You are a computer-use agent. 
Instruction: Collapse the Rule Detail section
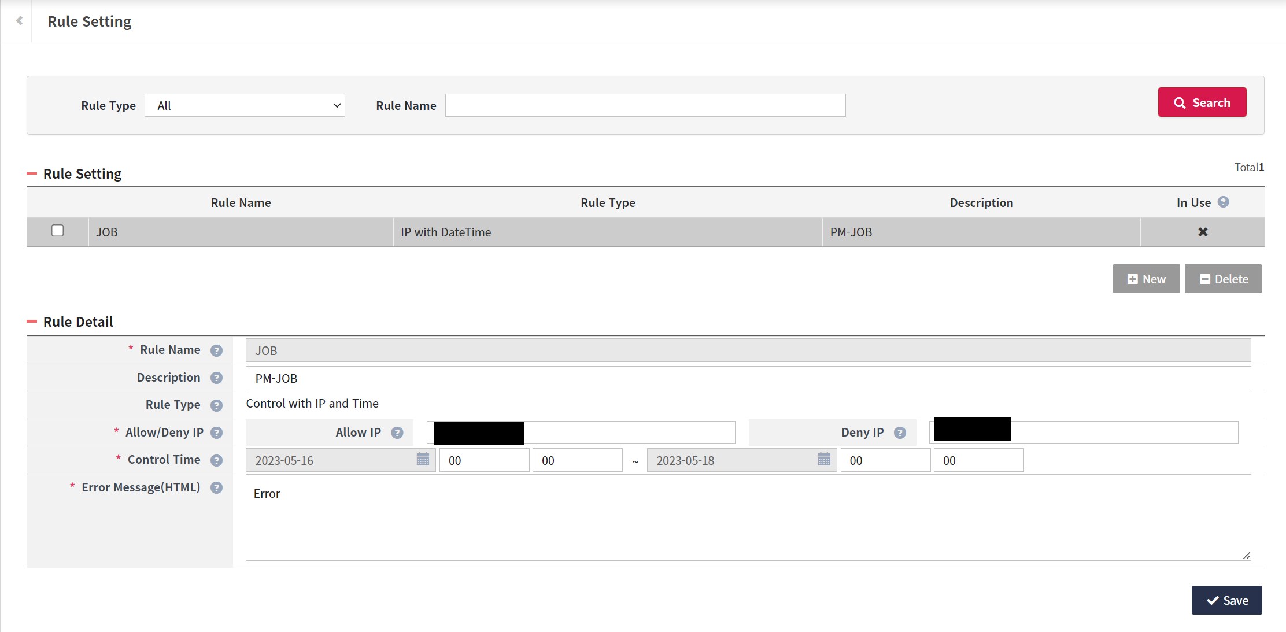coord(33,321)
